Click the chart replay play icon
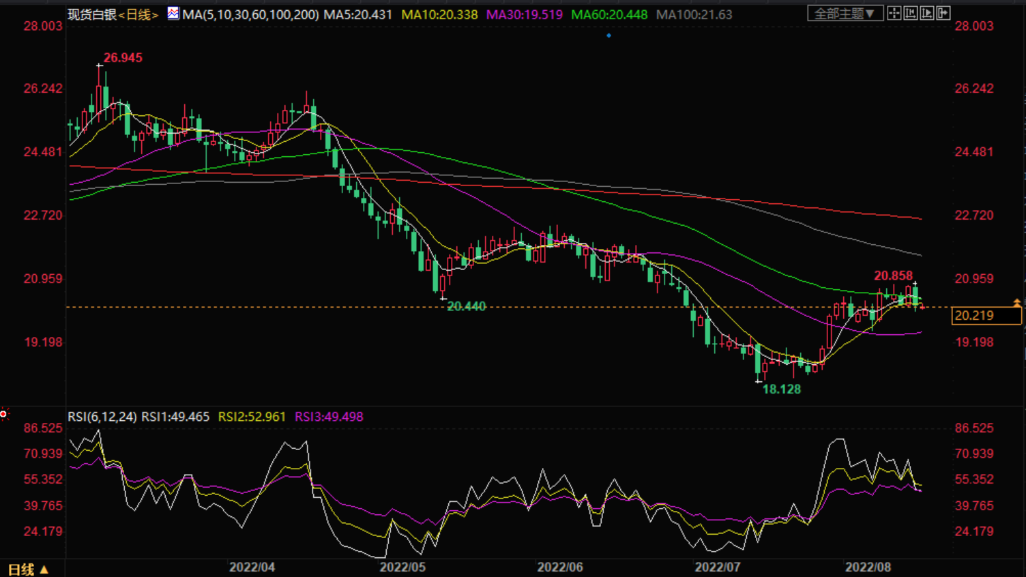The width and height of the screenshot is (1026, 577). coord(926,13)
